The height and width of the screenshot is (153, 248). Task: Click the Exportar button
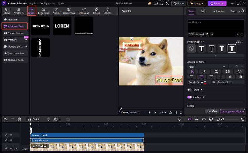click(217, 3)
